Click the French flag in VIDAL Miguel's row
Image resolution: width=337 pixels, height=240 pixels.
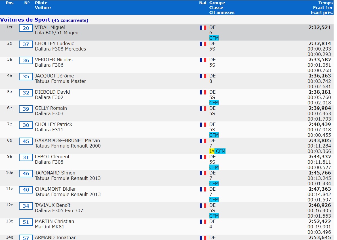click(203, 28)
